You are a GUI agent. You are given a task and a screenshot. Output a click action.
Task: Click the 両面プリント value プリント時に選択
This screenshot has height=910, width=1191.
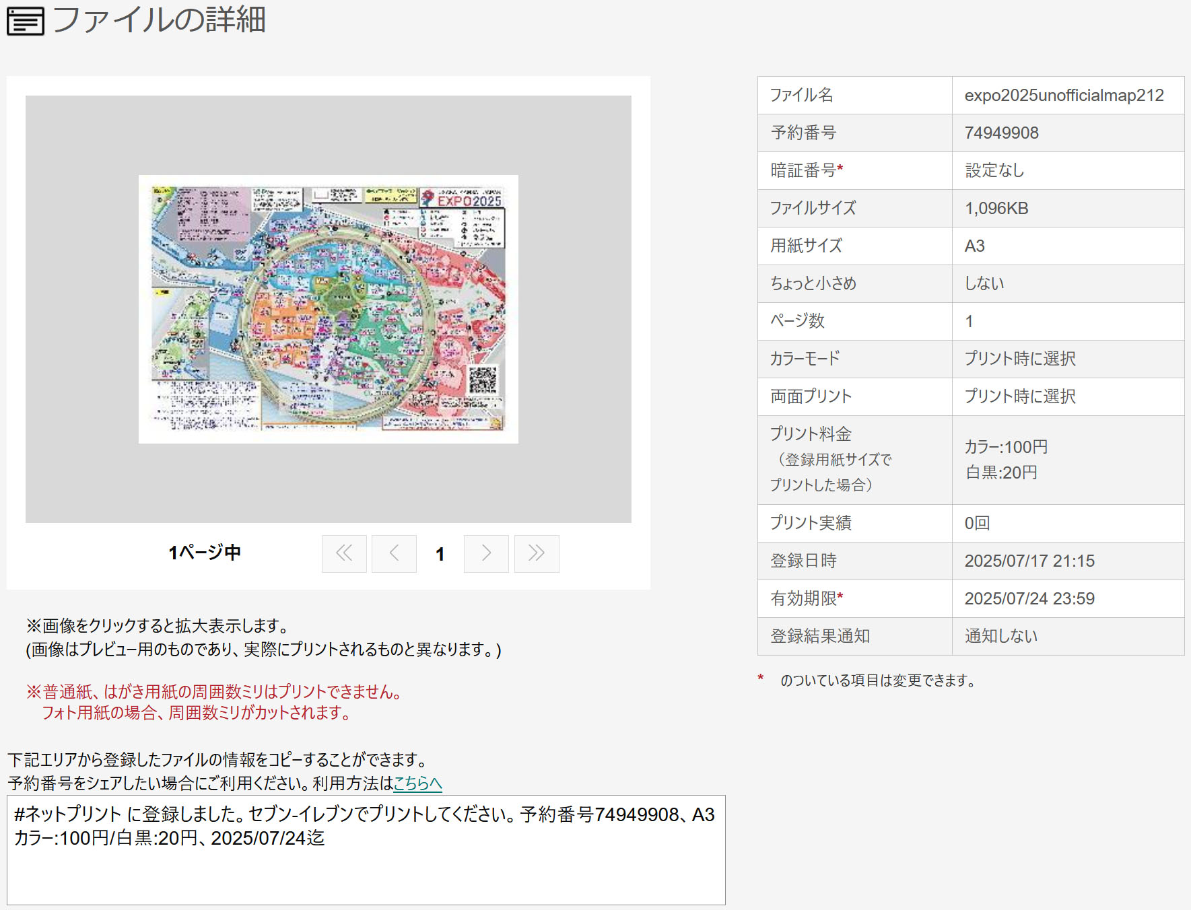pyautogui.click(x=1020, y=396)
